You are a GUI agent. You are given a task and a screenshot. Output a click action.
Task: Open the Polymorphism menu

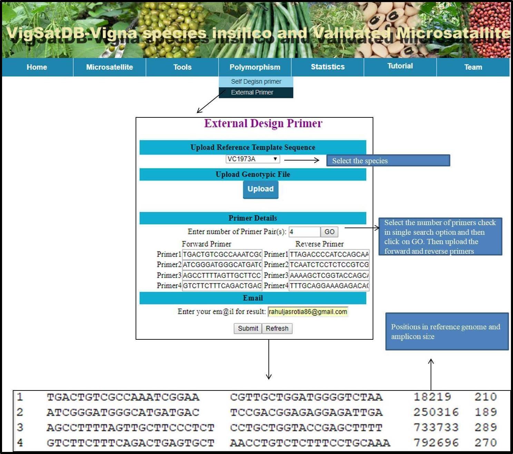coord(255,67)
